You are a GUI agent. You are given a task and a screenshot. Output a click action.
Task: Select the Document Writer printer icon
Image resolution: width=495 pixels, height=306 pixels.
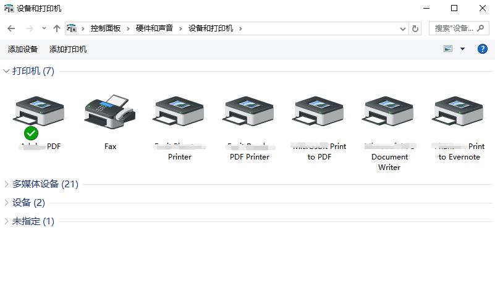tap(389, 111)
